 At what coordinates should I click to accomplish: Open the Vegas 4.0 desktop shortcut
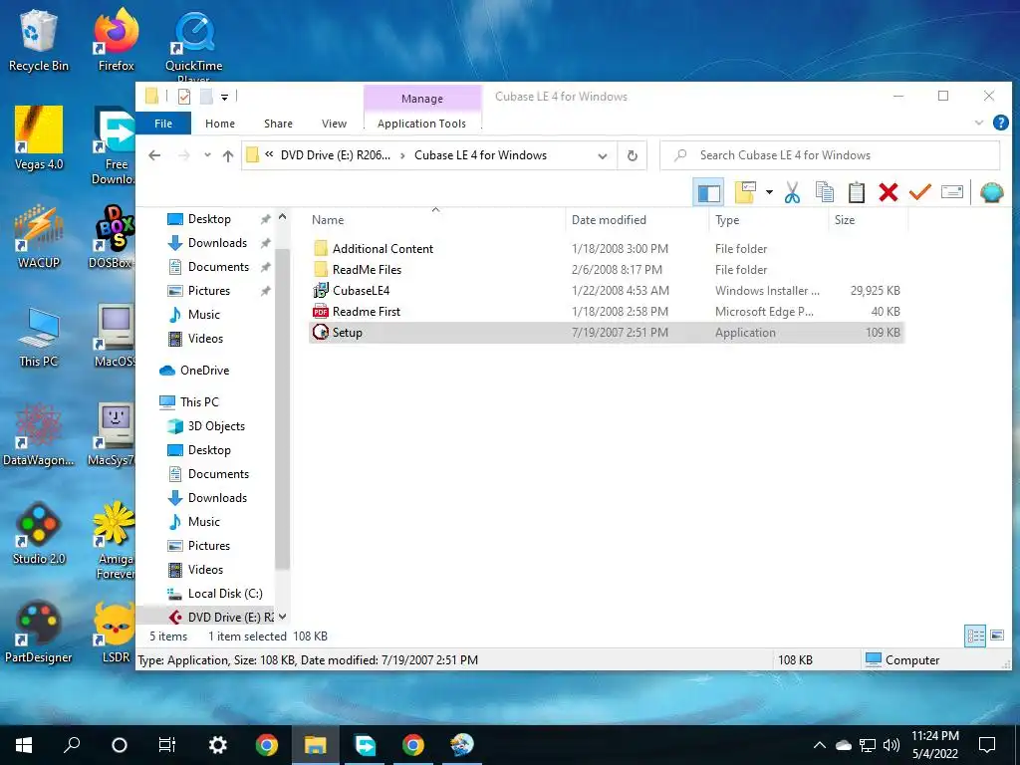point(39,138)
